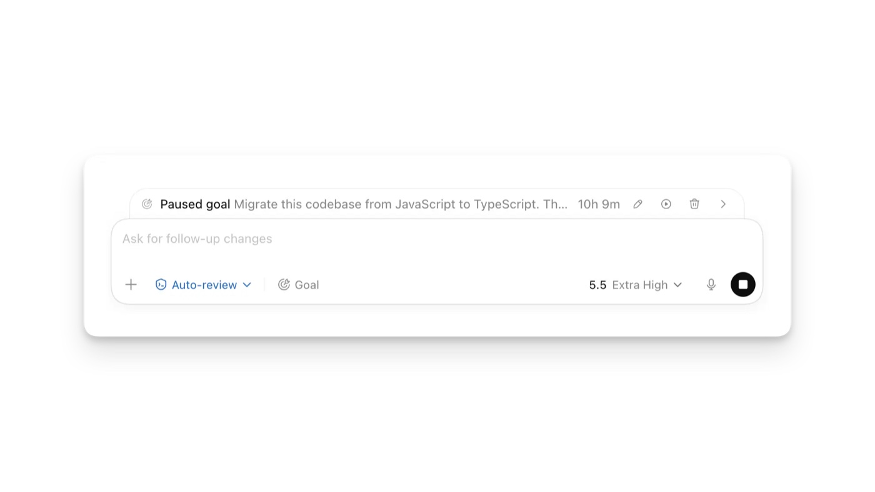Resume the paused goal with play icon
The height and width of the screenshot is (492, 875).
tap(666, 204)
